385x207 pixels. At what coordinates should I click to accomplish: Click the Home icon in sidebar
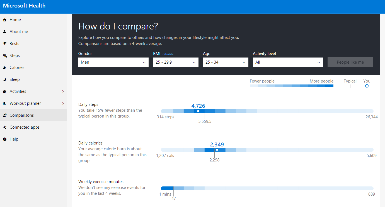point(4,19)
